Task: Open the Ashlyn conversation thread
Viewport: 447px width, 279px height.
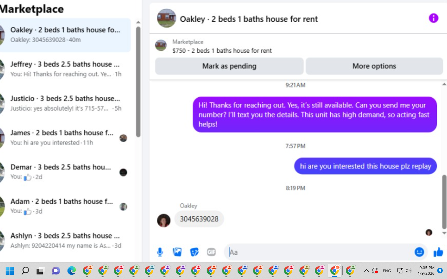Action: (x=65, y=240)
